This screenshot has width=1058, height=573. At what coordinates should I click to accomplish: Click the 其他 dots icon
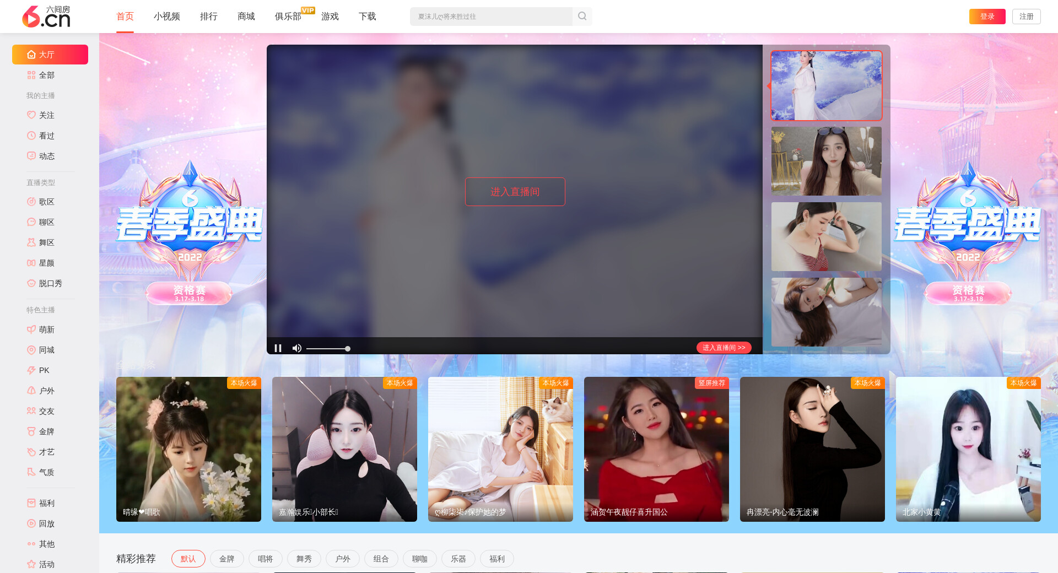pyautogui.click(x=31, y=544)
